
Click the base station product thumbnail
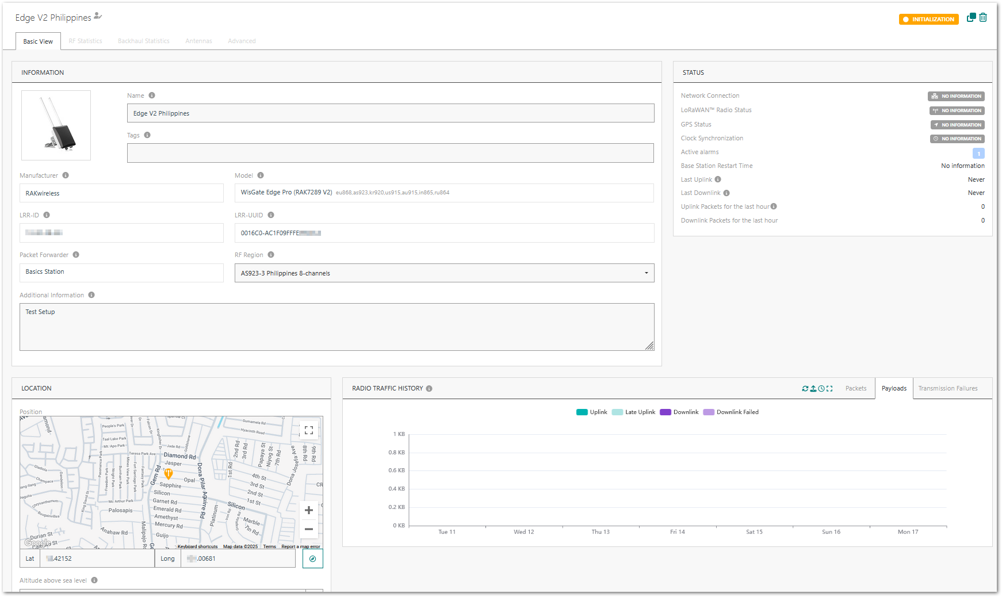[x=56, y=125]
